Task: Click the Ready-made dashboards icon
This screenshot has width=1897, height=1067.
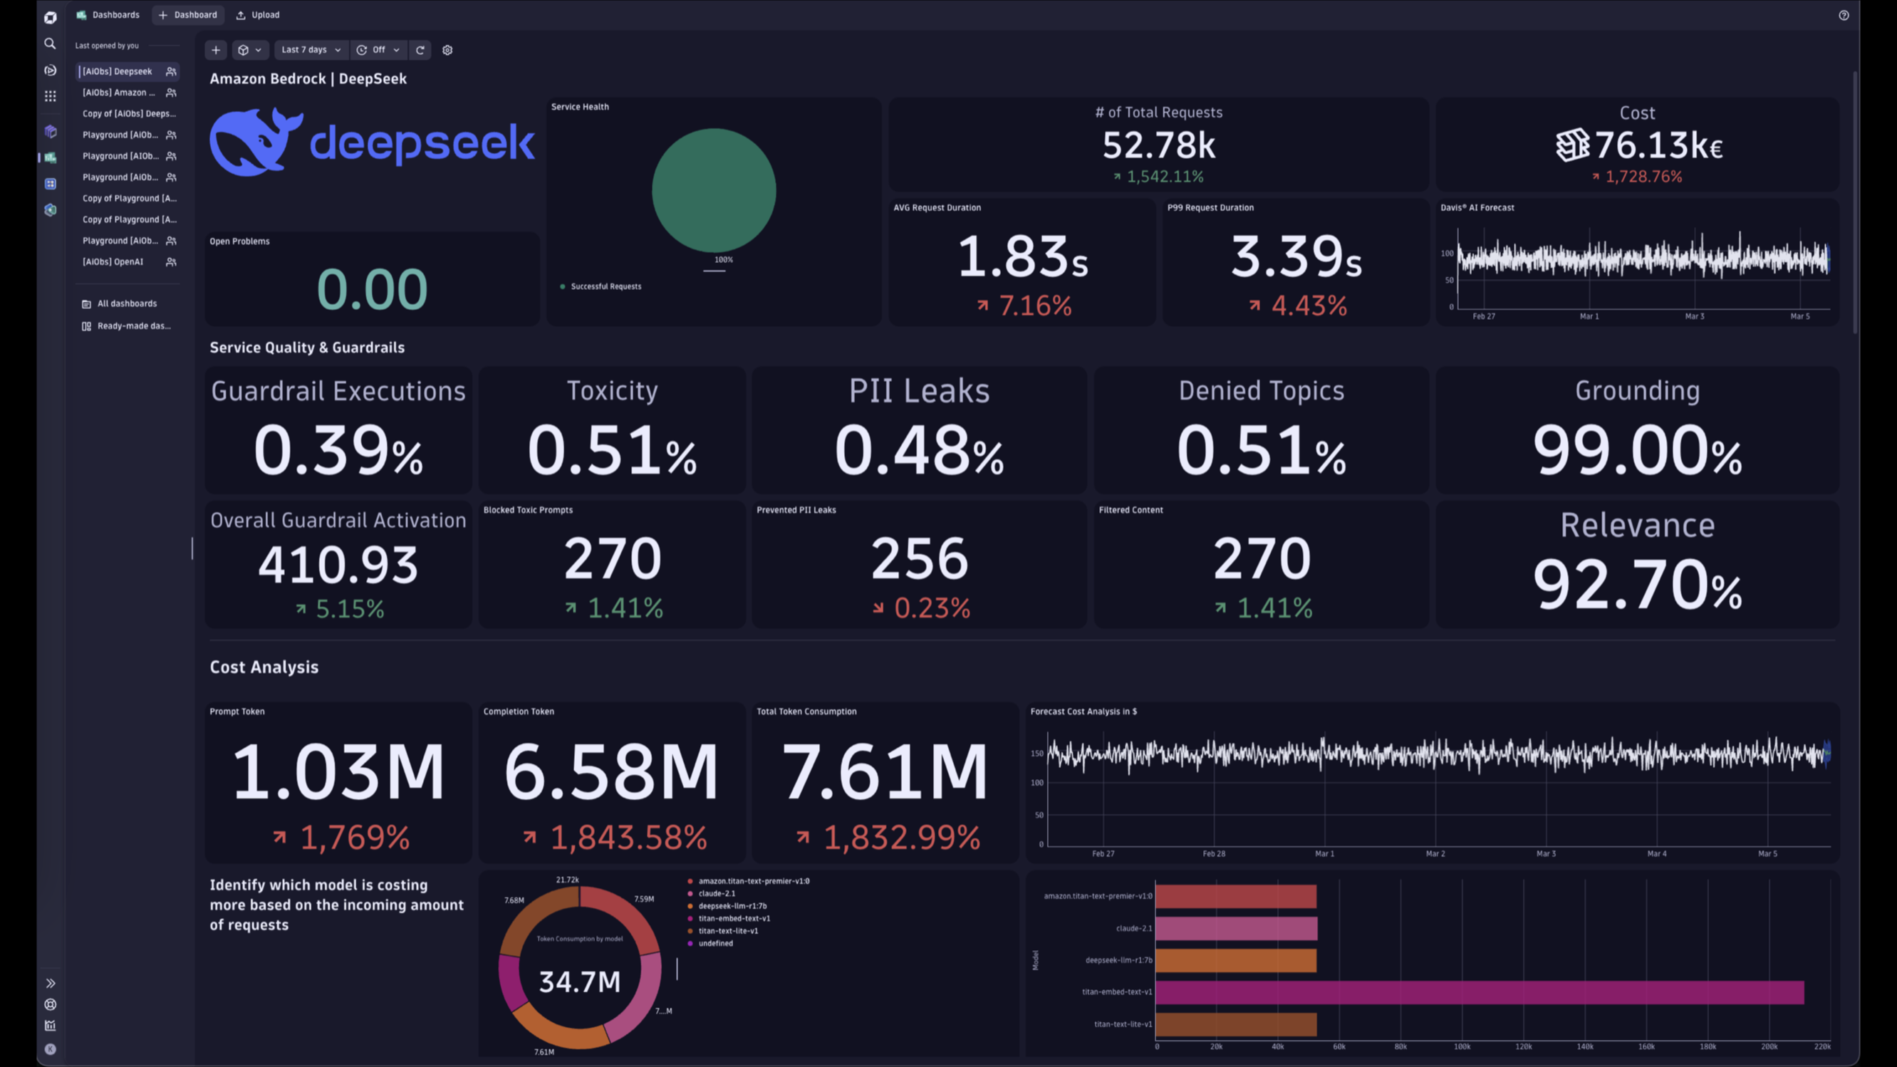Action: (86, 326)
